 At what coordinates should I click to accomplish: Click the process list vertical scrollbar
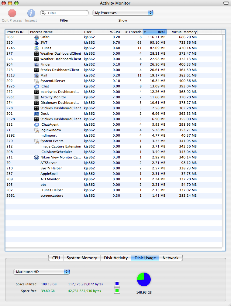tap(224, 142)
